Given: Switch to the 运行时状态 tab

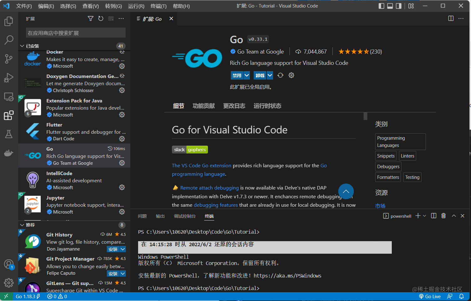Looking at the screenshot, I should tap(267, 106).
